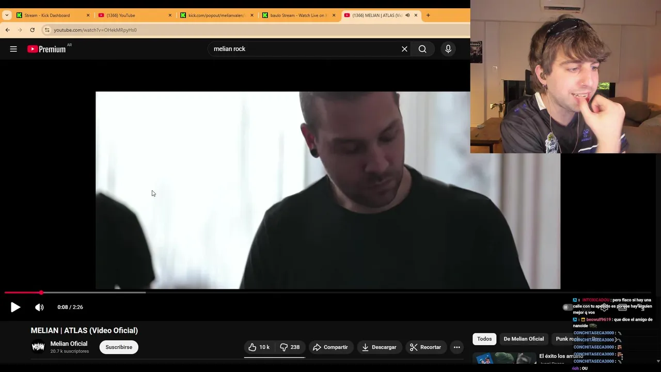Download with the Descargar button
661x372 pixels.
(x=379, y=347)
